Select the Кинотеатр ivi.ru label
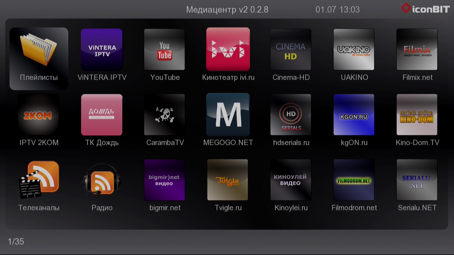Screen dimensions: 454x255 tap(228, 77)
